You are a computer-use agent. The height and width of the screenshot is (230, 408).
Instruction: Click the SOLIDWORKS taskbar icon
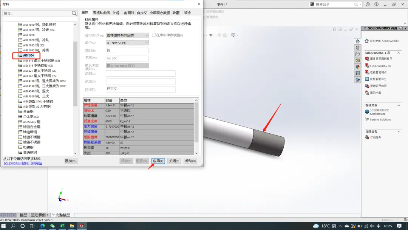pyautogui.click(x=82, y=226)
